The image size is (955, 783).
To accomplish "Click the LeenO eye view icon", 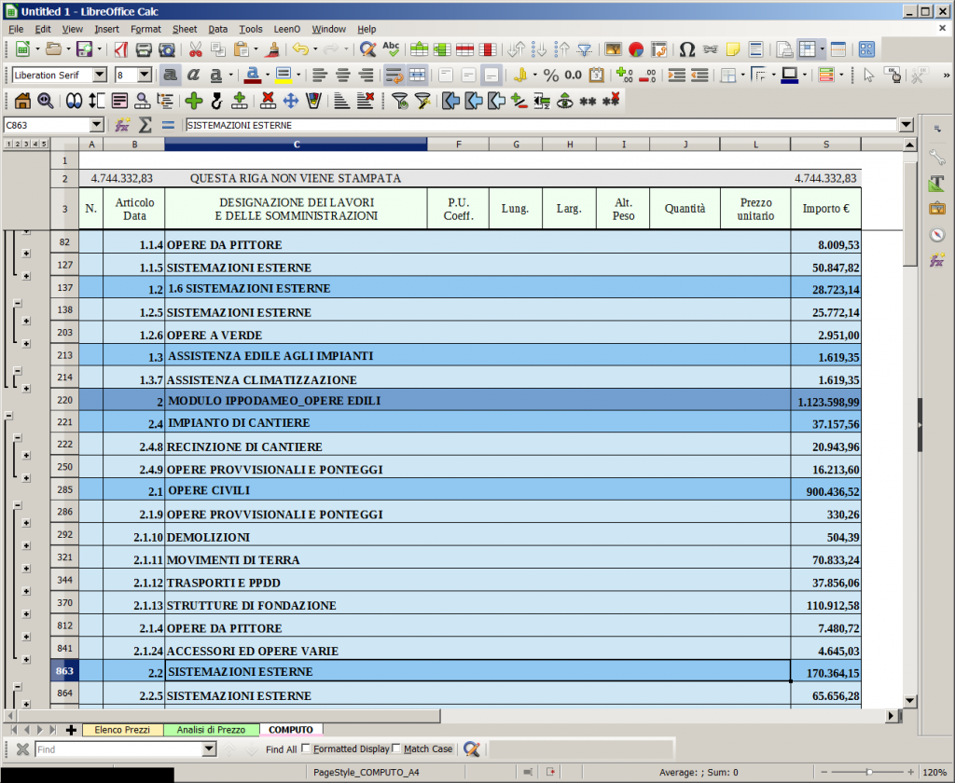I will click(564, 101).
